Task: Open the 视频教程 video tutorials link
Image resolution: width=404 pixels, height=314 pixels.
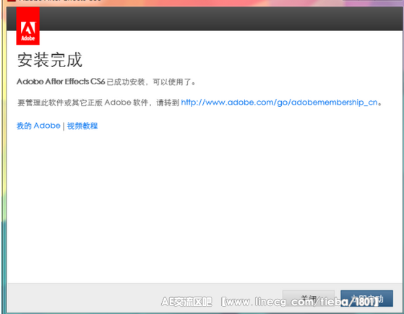Action: 82,126
